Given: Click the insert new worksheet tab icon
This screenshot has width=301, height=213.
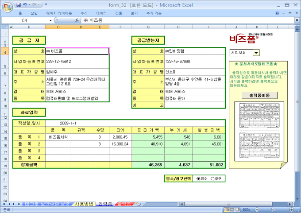Looking at the screenshot, I should (139, 204).
